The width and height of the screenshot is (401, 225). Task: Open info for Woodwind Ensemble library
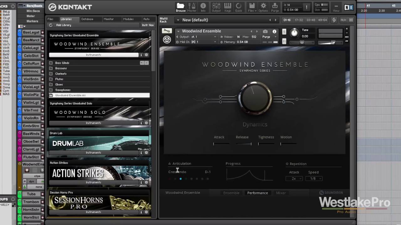pyautogui.click(x=141, y=55)
